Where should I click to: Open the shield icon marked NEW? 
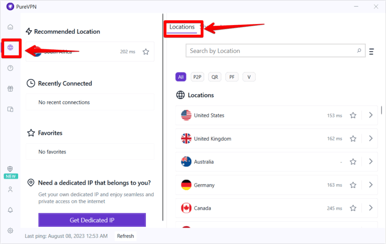click(11, 170)
